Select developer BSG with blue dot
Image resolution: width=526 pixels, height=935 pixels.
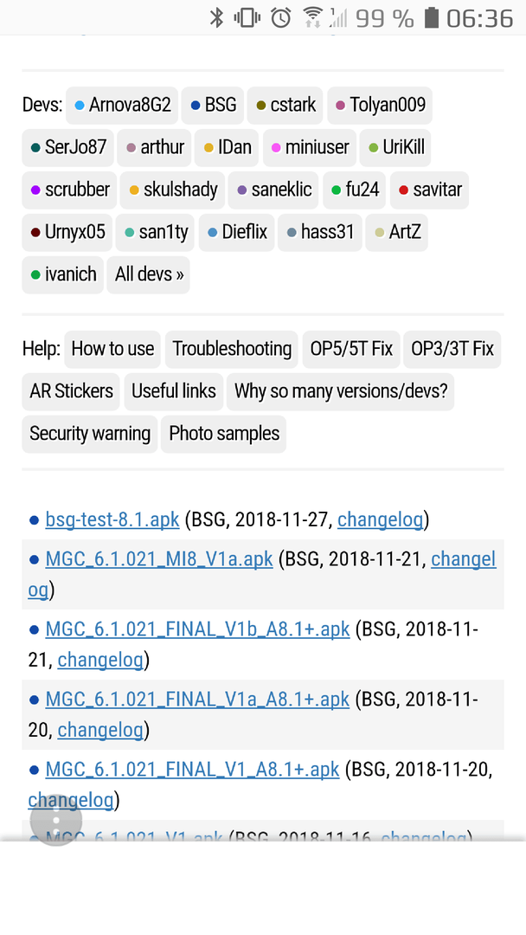[x=214, y=105]
